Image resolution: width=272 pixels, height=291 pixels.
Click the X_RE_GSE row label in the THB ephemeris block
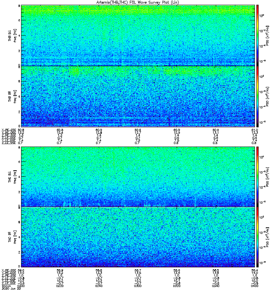pos(9,130)
